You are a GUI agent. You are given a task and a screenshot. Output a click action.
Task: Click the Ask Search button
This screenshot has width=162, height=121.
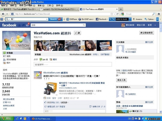click(x=56, y=19)
